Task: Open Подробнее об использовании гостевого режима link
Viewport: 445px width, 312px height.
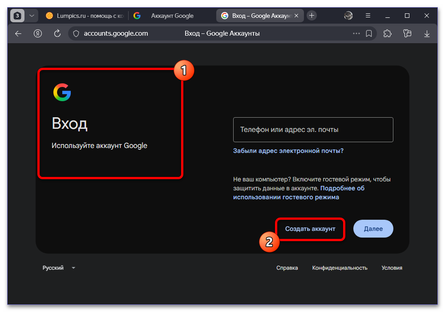Action: point(299,193)
